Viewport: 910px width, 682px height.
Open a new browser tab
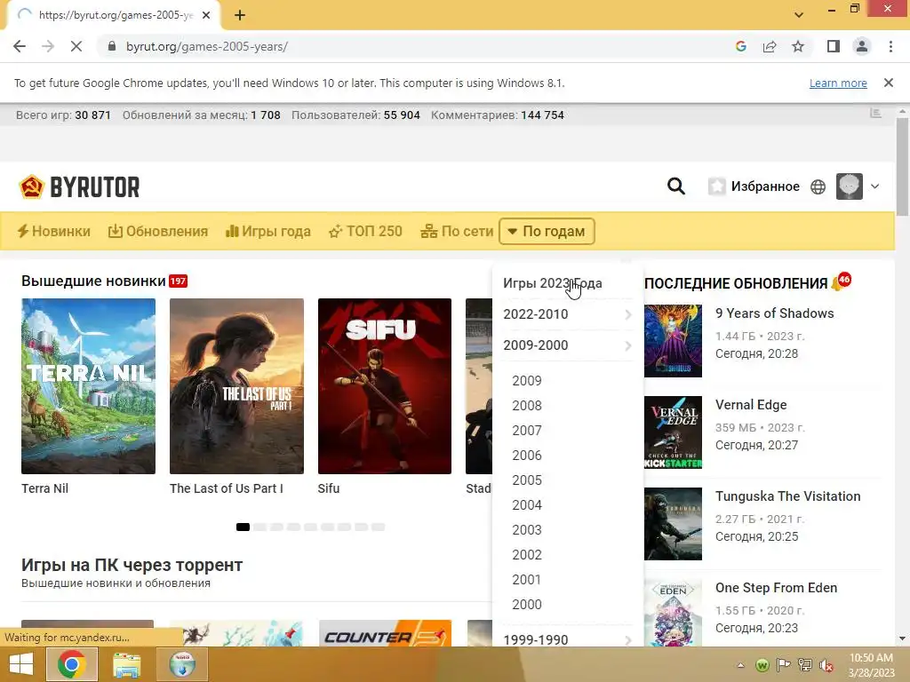[x=240, y=16]
